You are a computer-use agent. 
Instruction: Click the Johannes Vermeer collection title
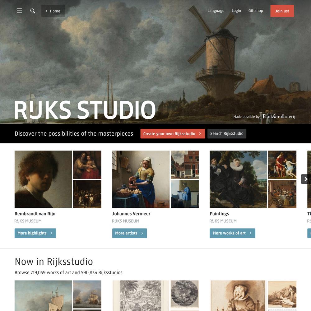131,214
